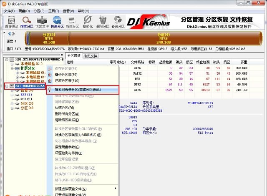Switch to the 分区参数 tab
Viewport: 267px width, 196px height.
(x=74, y=55)
